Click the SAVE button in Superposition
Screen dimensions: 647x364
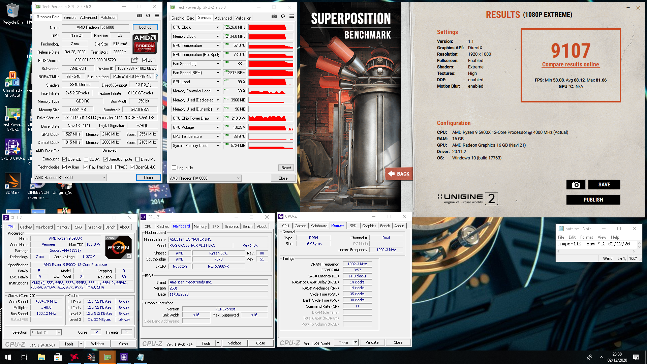[x=604, y=184]
